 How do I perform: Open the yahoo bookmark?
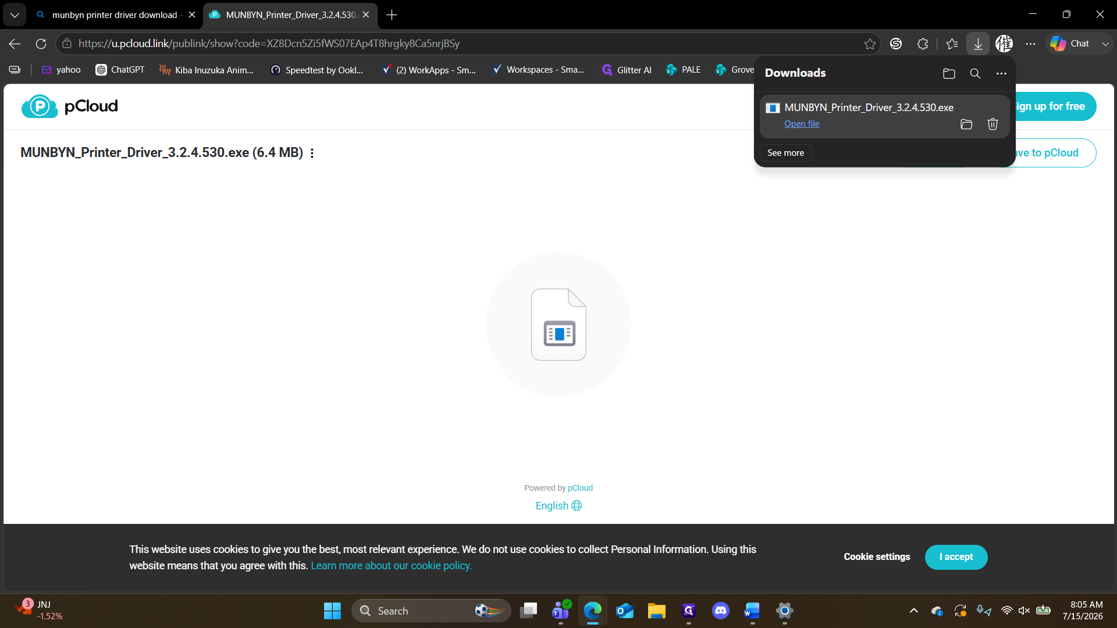[61, 70]
